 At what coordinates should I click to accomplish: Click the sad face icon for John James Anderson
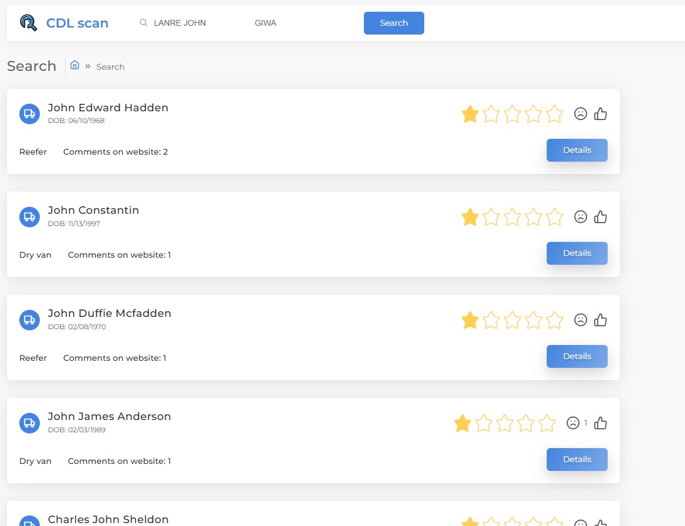click(572, 423)
